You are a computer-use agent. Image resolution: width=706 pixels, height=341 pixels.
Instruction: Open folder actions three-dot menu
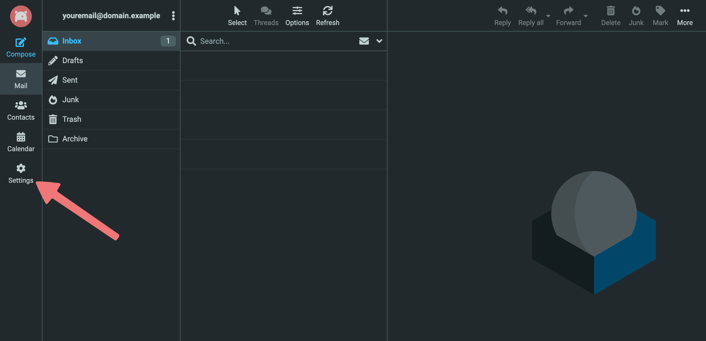[173, 15]
